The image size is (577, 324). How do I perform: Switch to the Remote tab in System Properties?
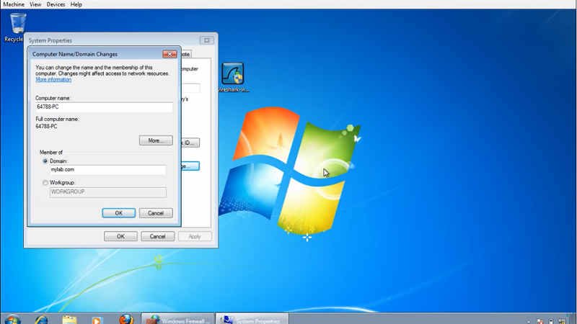(186, 54)
